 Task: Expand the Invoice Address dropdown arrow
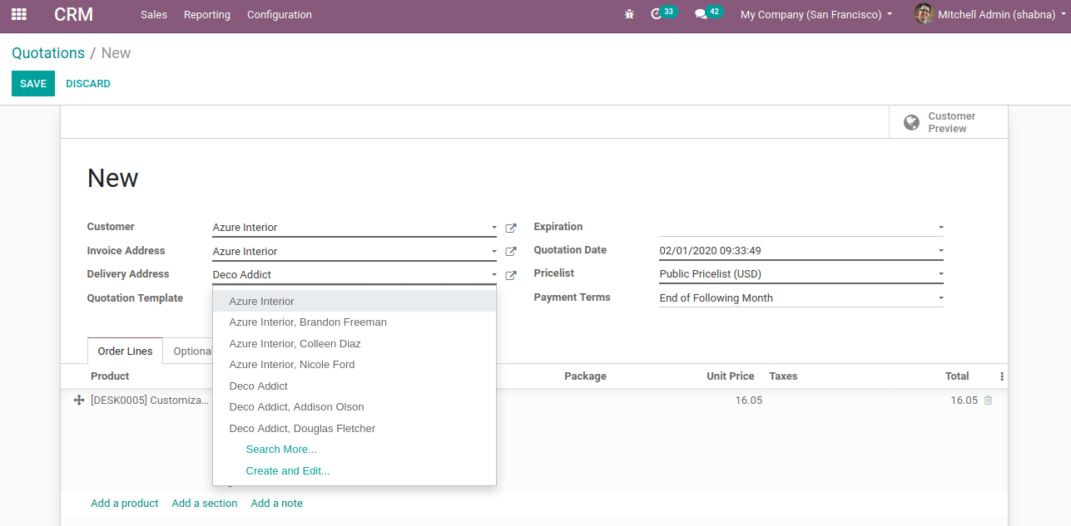(493, 252)
